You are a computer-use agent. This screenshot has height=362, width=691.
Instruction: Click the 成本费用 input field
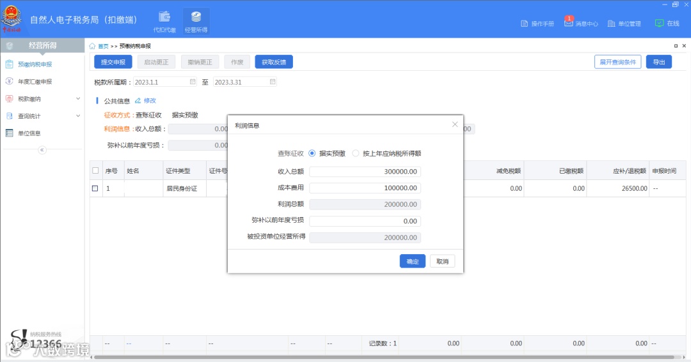(x=365, y=188)
